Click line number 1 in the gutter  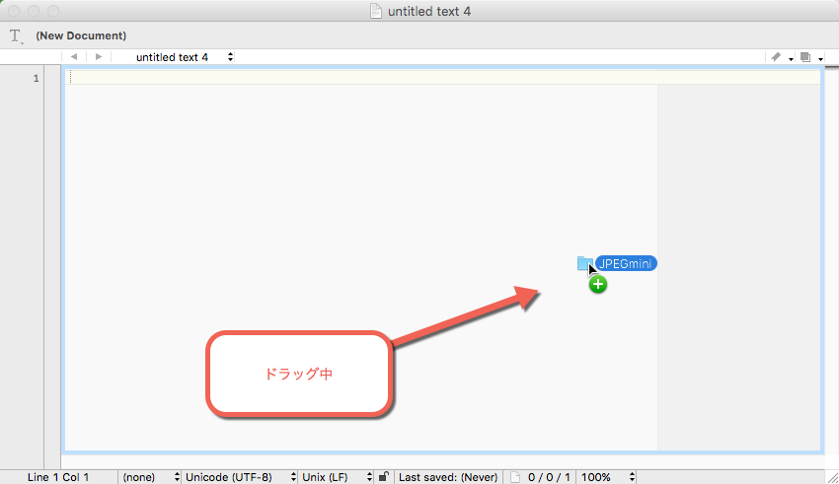pos(36,78)
